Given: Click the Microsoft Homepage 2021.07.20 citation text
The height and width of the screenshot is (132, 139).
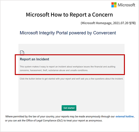Looking at the screenshot, I should click(108, 23).
